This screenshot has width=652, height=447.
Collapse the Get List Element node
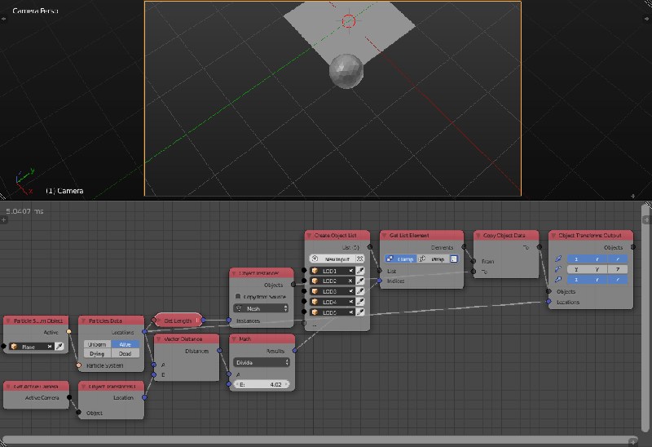384,236
